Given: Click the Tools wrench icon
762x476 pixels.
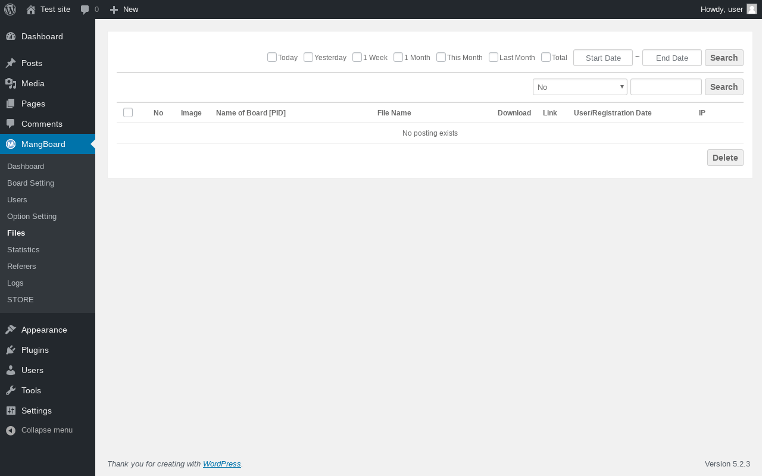Looking at the screenshot, I should [11, 390].
